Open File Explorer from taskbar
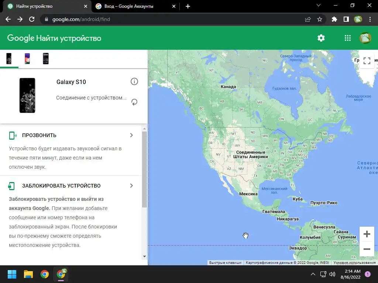378x283 pixels. 28,274
